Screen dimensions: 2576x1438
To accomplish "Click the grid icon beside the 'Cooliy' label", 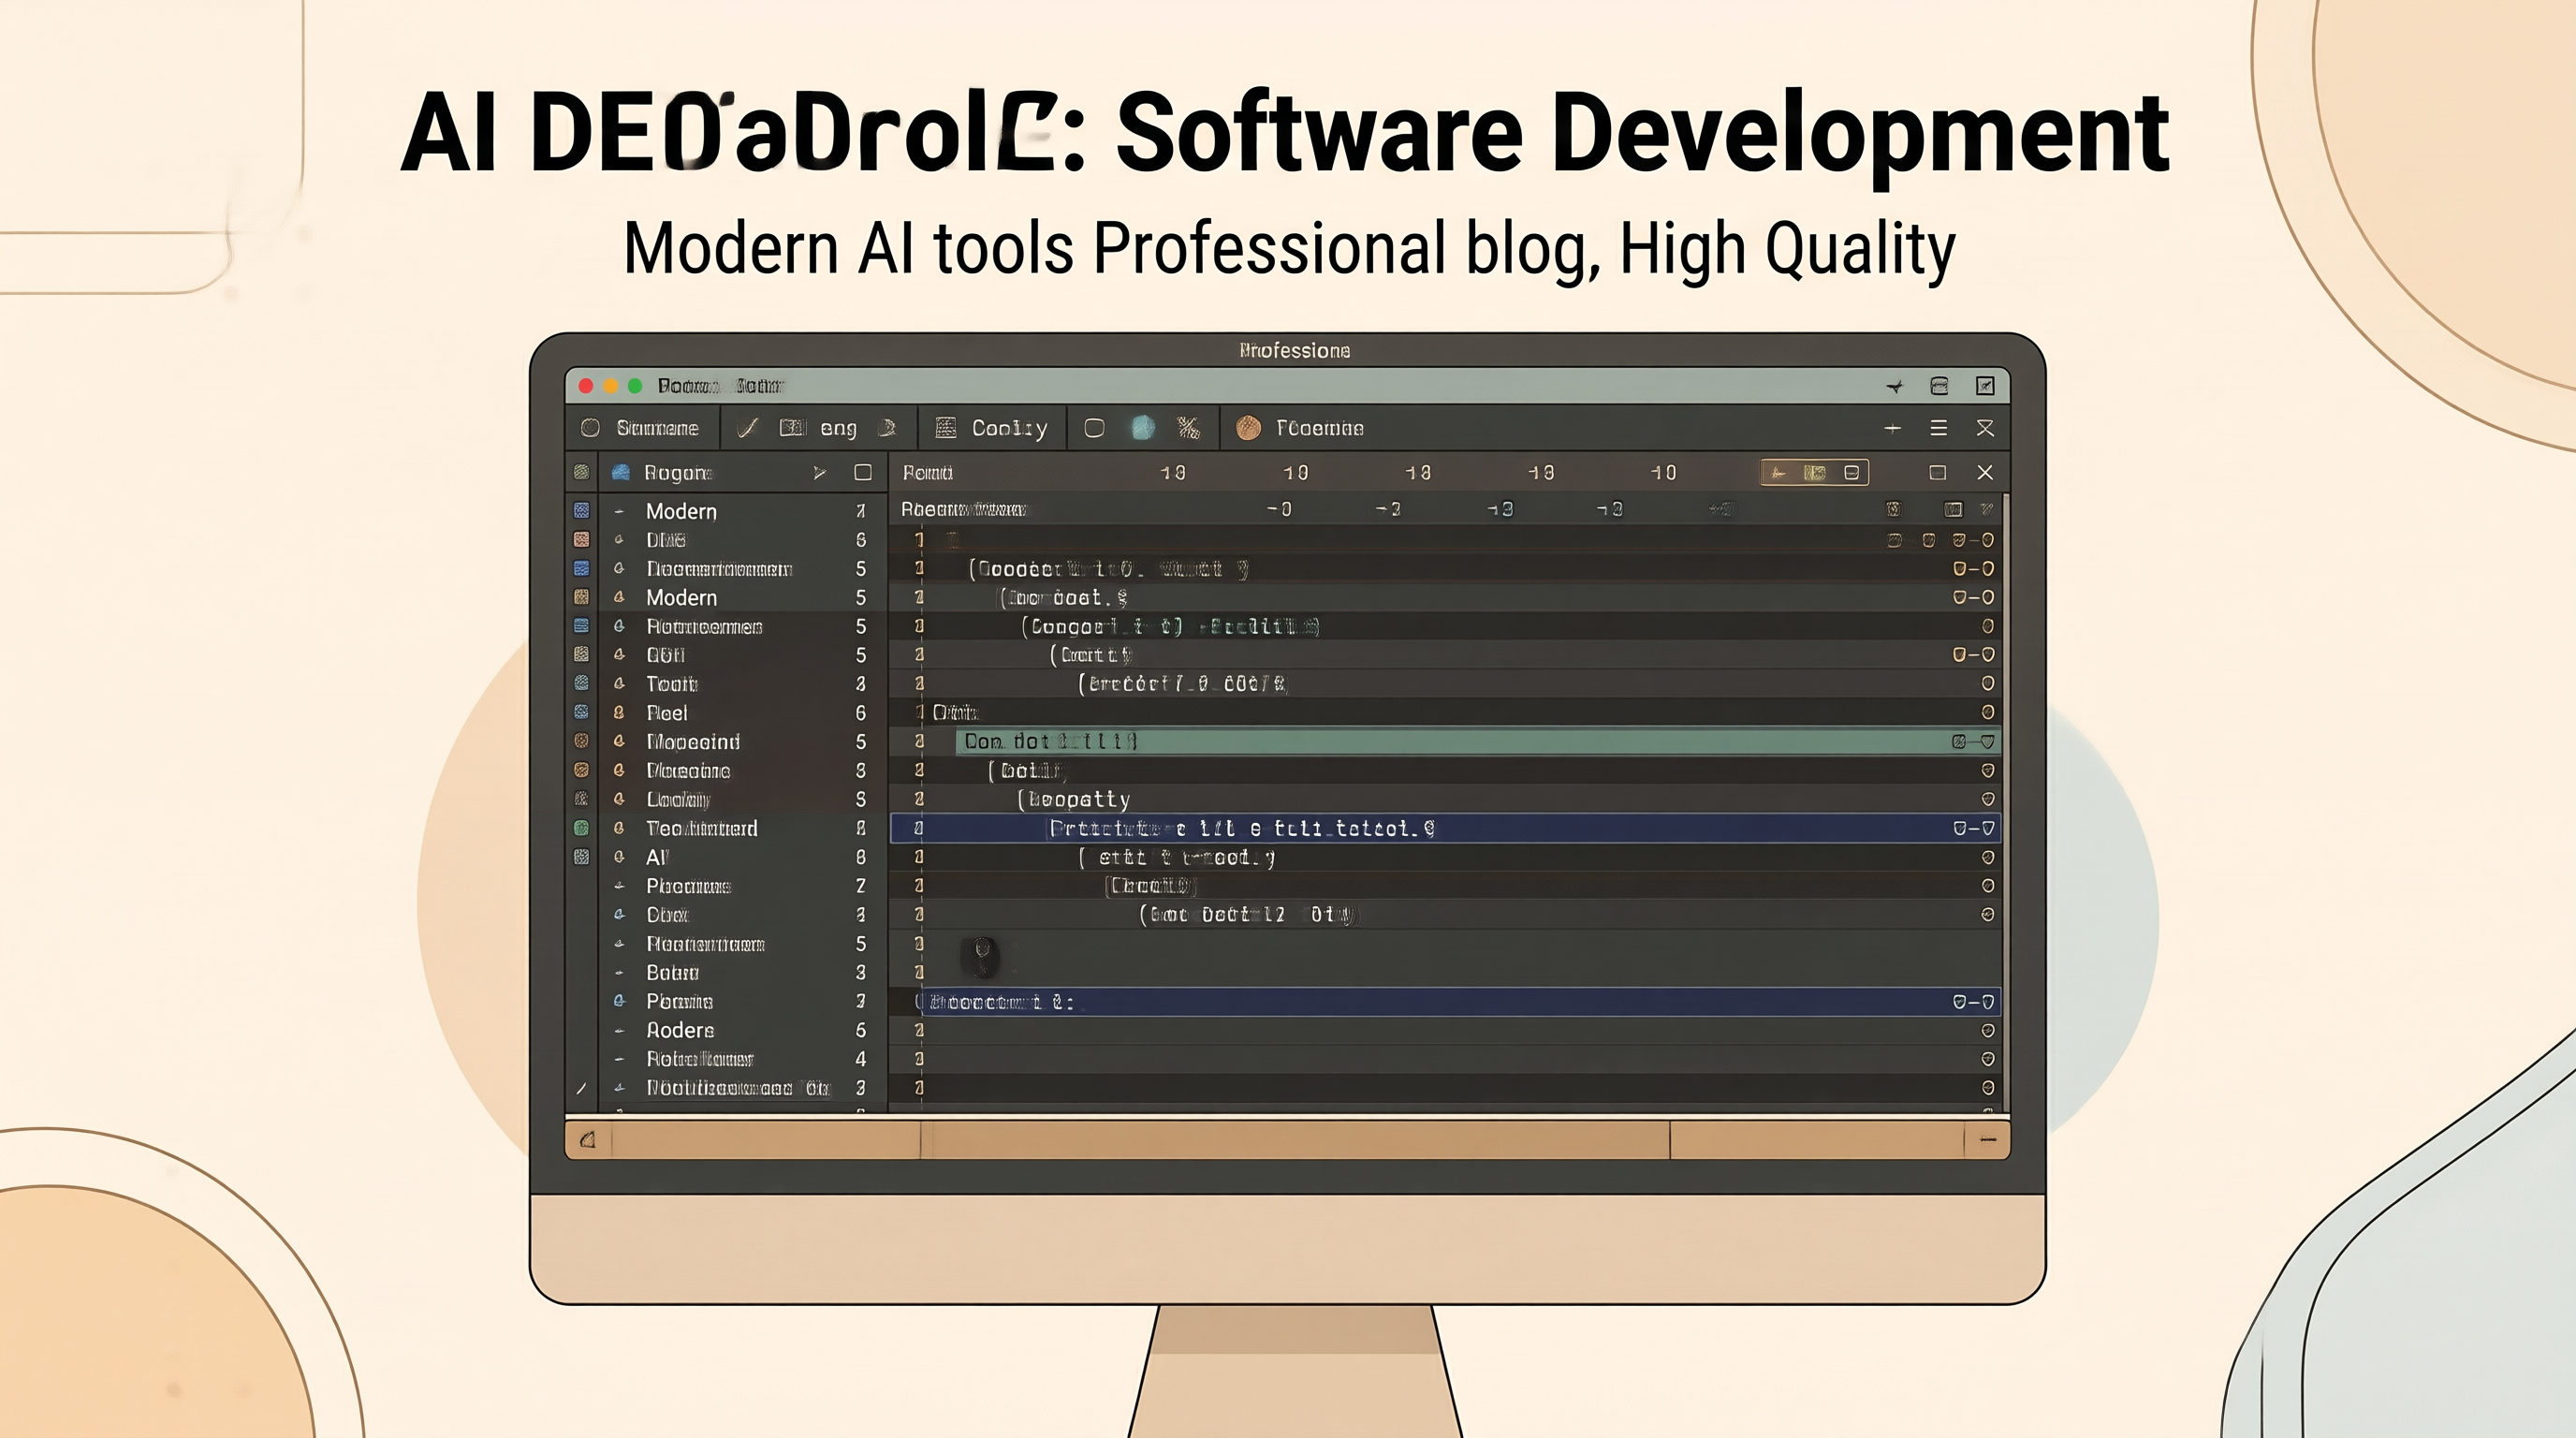I will click(x=945, y=428).
